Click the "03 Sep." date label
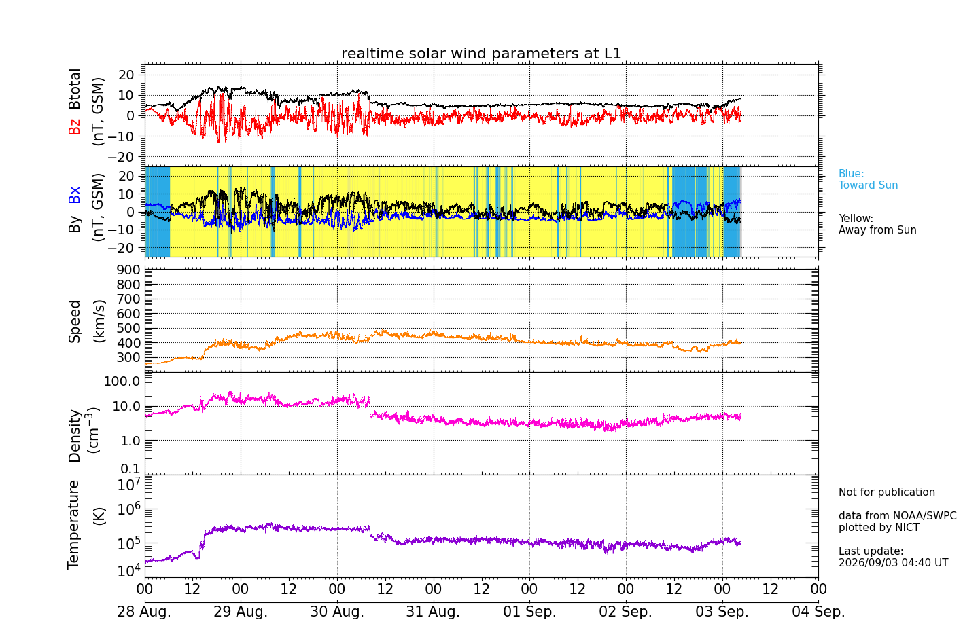963x641 pixels. (722, 612)
